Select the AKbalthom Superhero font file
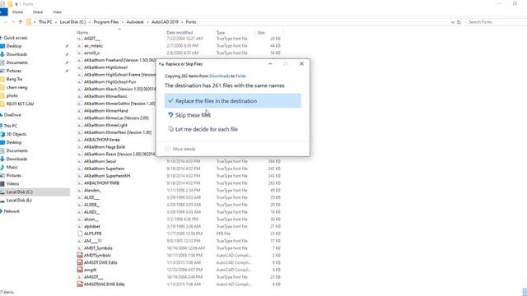Screen dimensions: 527x296 104,169
